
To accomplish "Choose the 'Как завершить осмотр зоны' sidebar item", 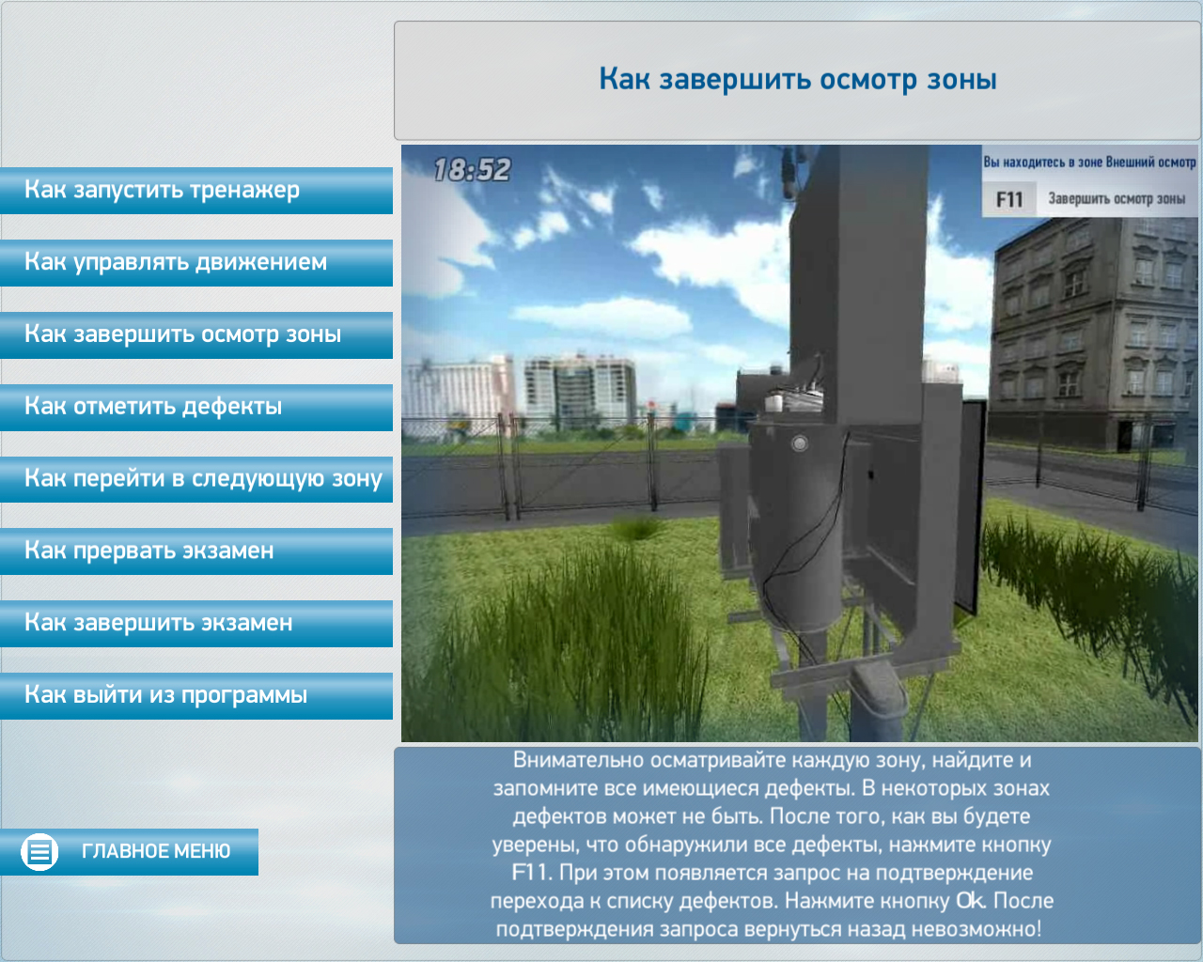I will pos(195,335).
